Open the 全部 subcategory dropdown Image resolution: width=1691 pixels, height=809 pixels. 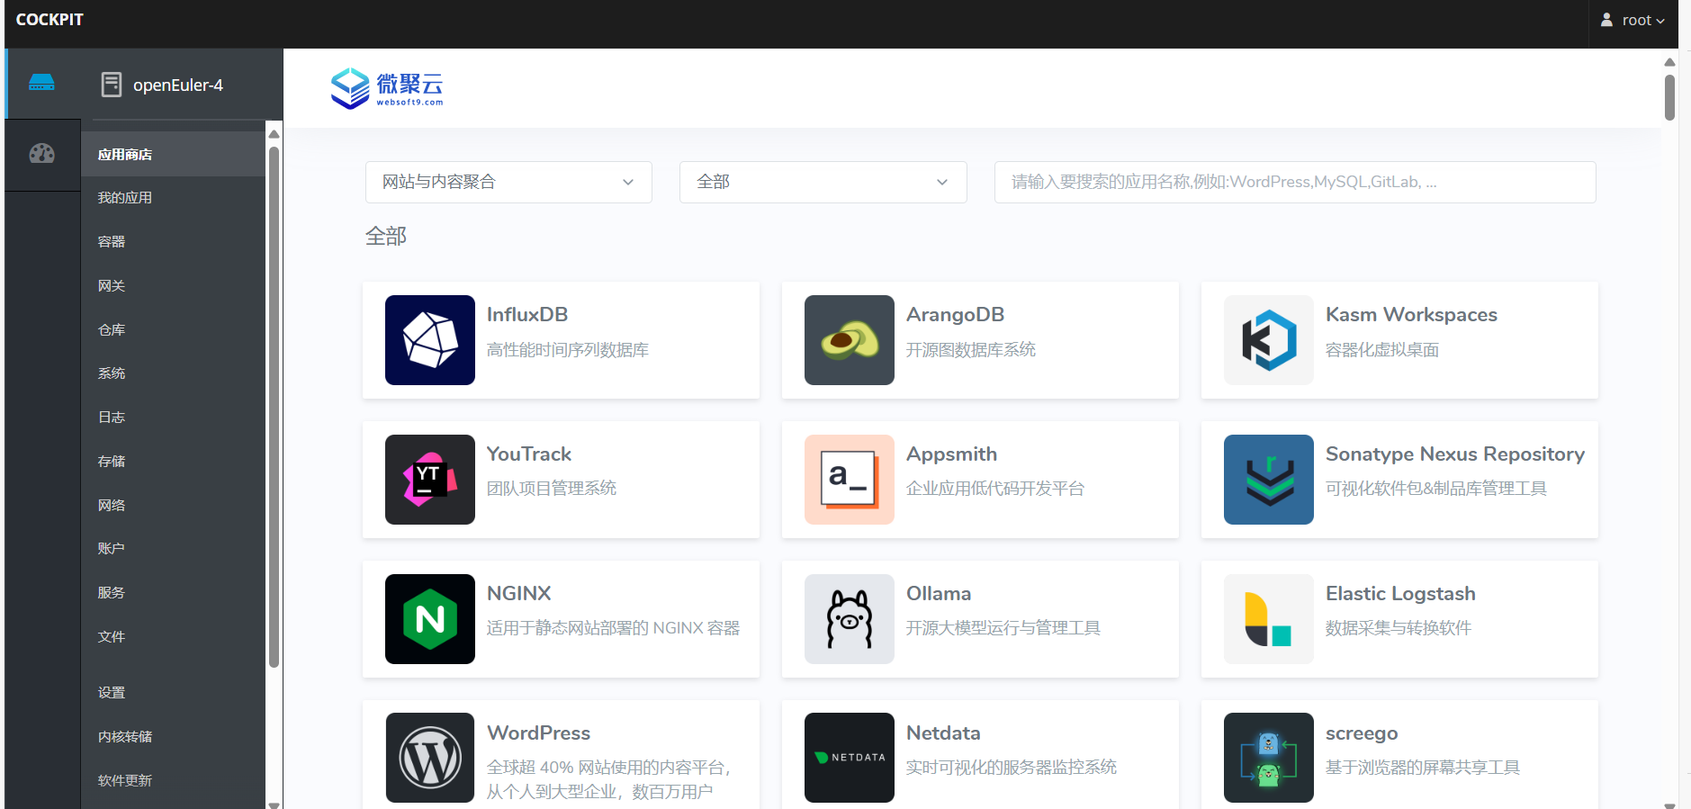coord(823,182)
